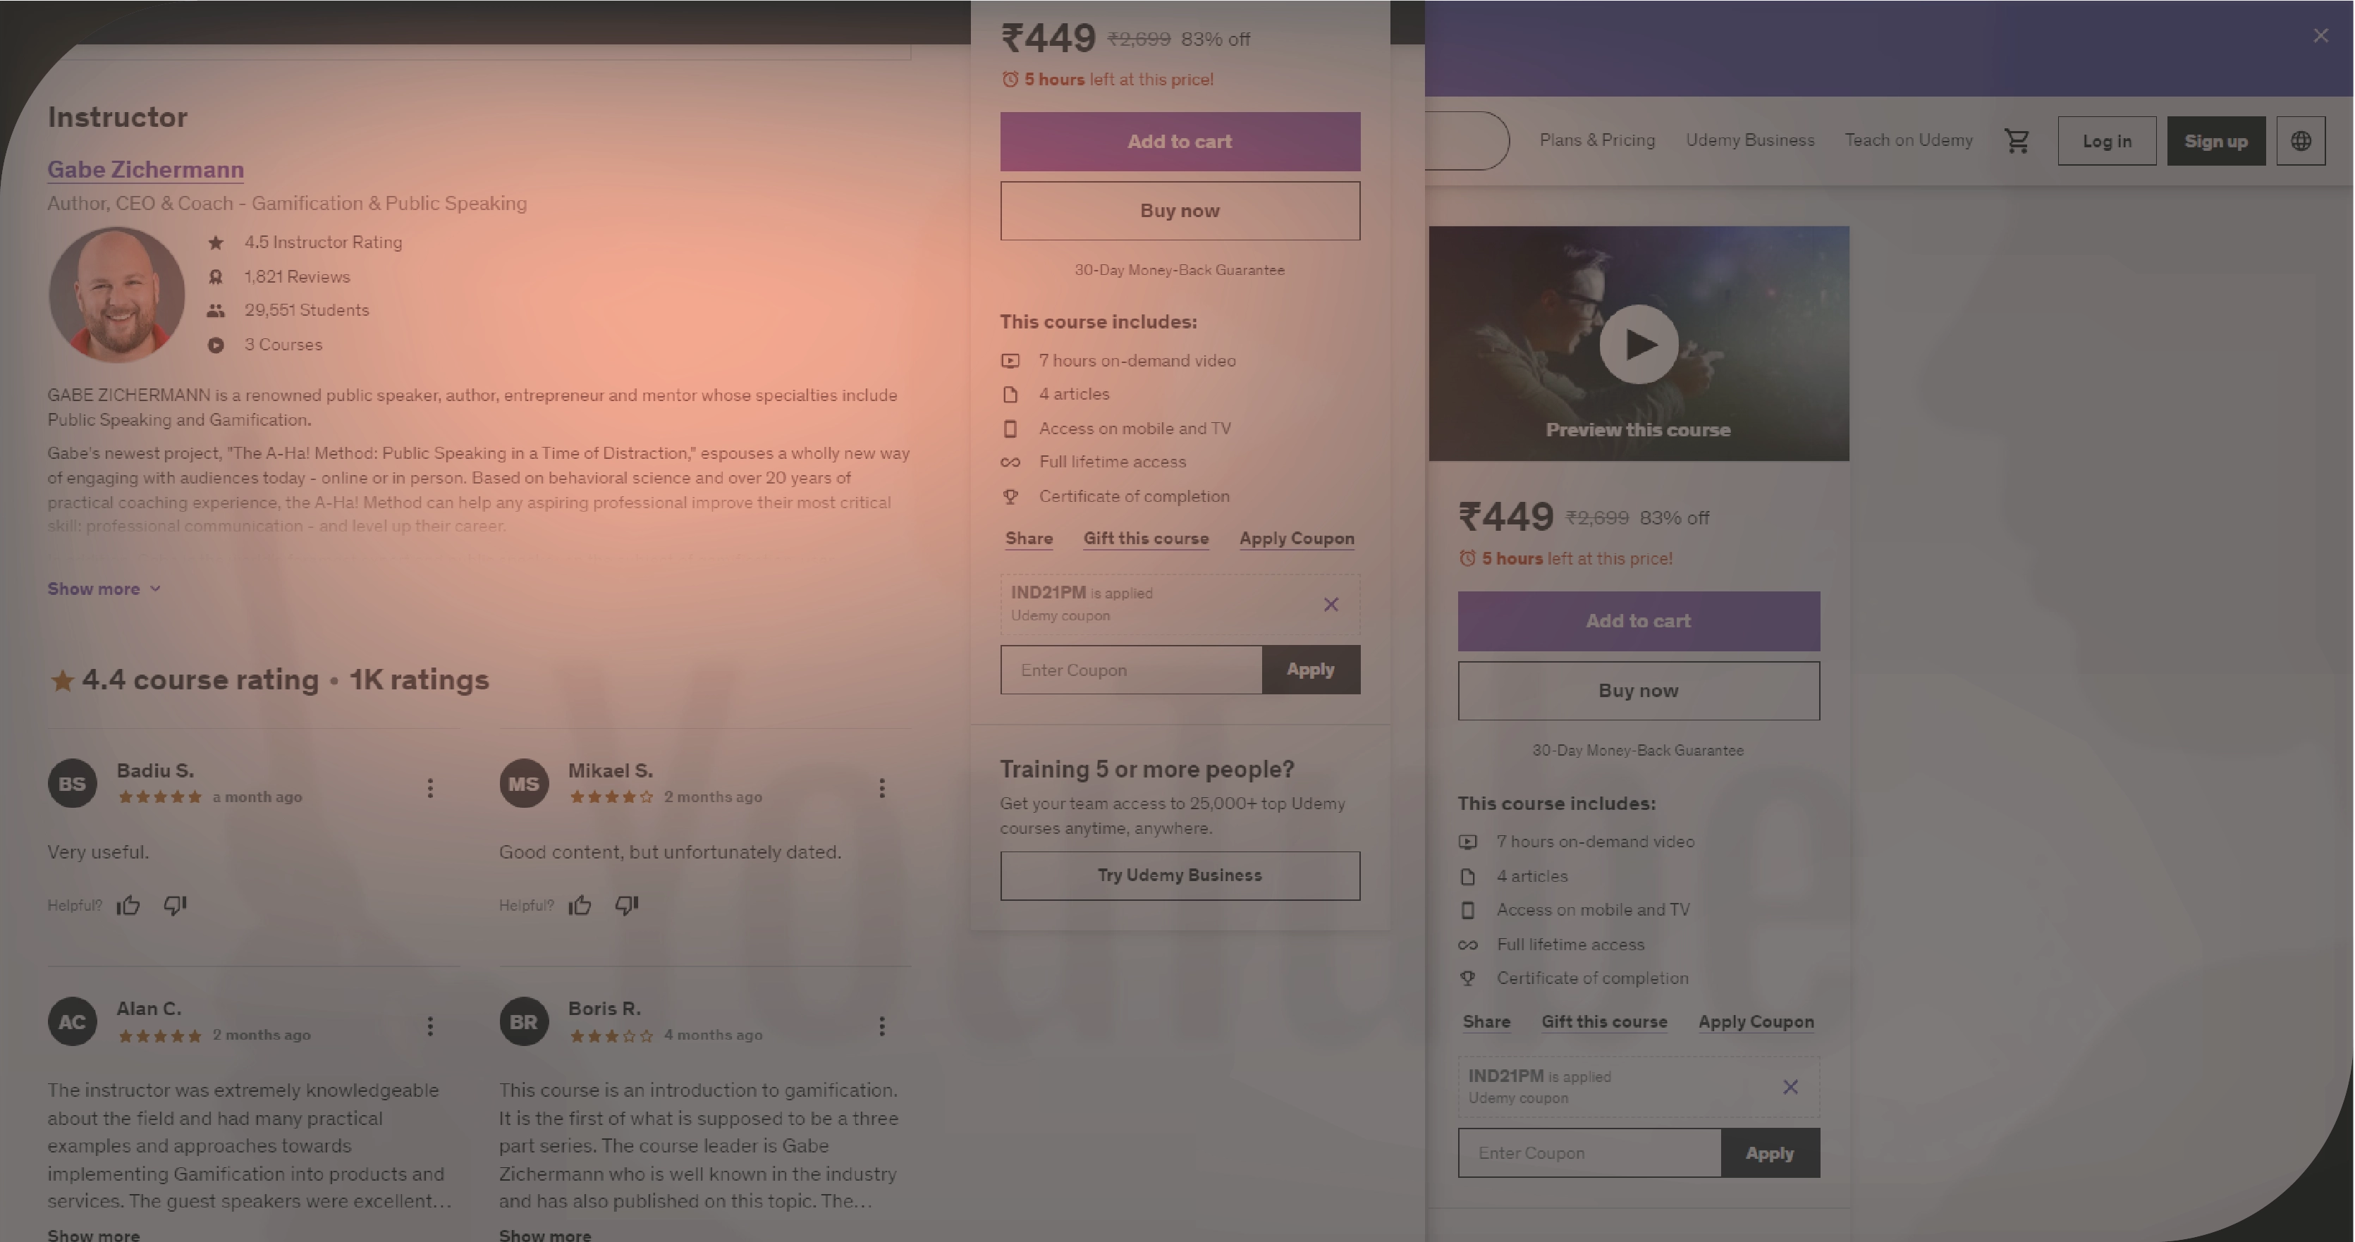Image resolution: width=2355 pixels, height=1242 pixels.
Task: Click Gabe Zichermann instructor link
Action: click(145, 168)
